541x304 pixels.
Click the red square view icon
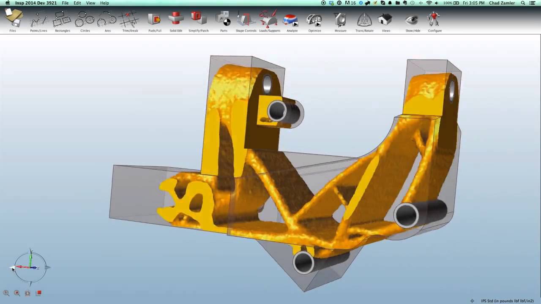pos(39,293)
